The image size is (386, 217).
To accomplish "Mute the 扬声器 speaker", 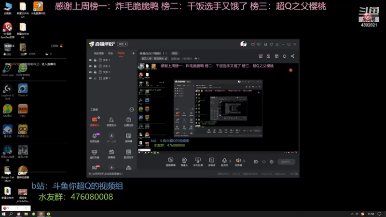I will pos(238,162).
